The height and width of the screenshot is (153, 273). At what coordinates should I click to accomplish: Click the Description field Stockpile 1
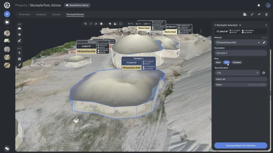point(241,53)
